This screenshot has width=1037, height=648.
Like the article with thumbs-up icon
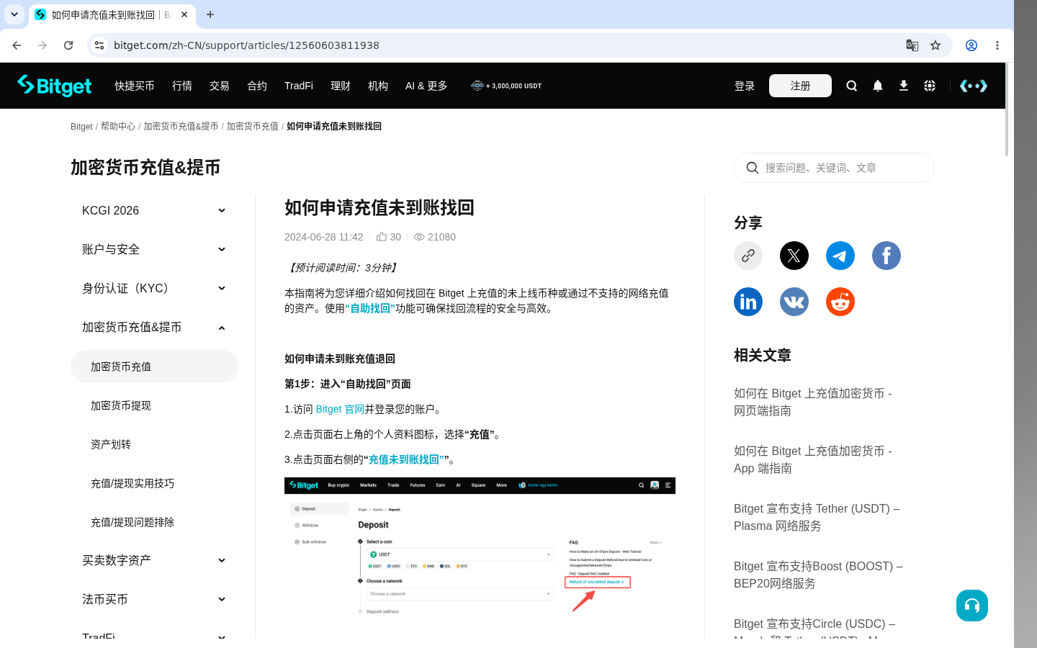[x=382, y=236]
